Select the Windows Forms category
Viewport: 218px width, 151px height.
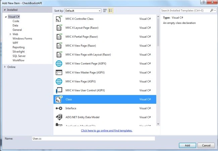point(22,39)
